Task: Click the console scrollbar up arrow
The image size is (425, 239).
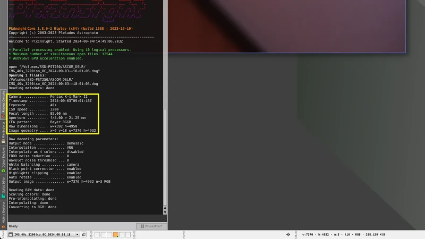Action: [x=165, y=208]
